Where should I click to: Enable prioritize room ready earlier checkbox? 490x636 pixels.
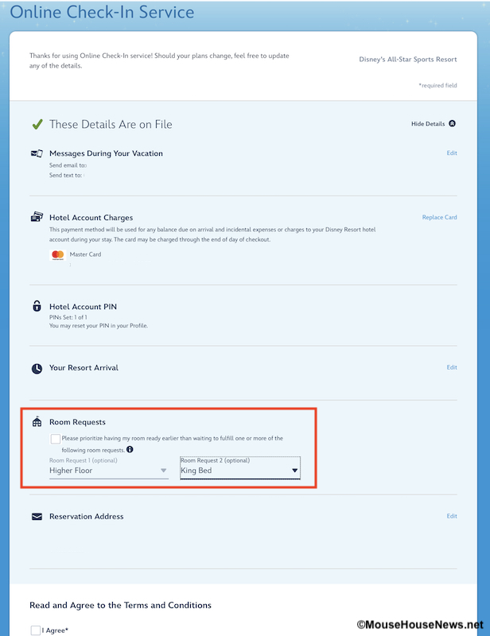tap(55, 439)
